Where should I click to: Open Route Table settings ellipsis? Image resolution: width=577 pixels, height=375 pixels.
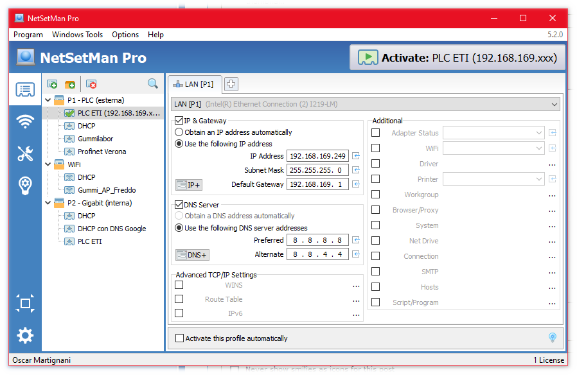point(356,301)
